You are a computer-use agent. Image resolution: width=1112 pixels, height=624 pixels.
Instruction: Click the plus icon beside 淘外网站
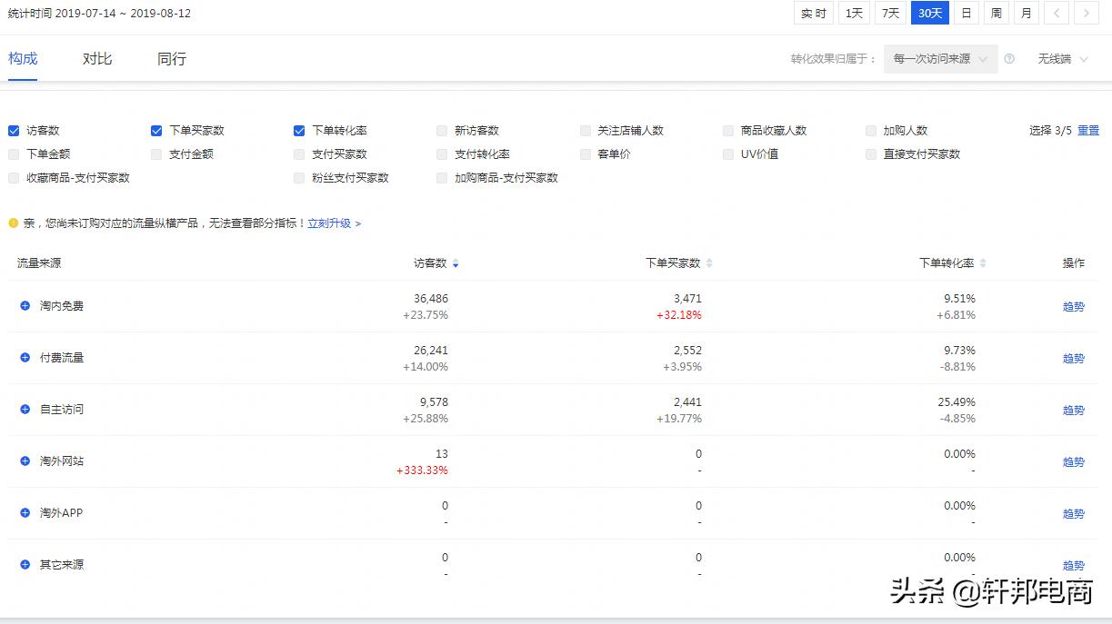[x=25, y=461]
